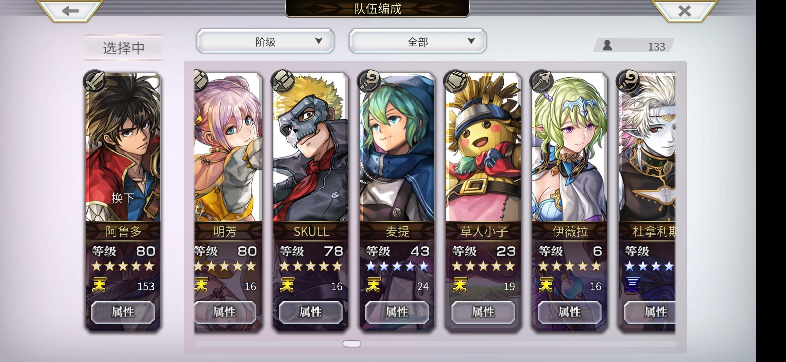Click the fist class icon on SKULL's card
The image size is (786, 362).
[x=283, y=81]
